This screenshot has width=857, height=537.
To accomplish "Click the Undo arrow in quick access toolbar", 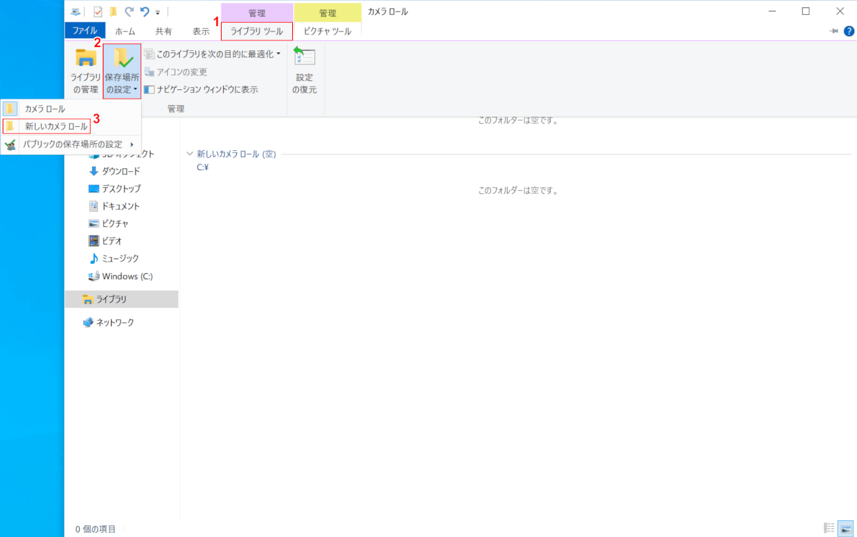I will [144, 11].
